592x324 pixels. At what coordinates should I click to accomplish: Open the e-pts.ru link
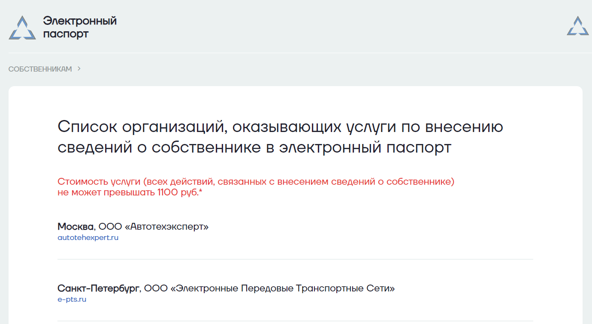[x=72, y=299]
